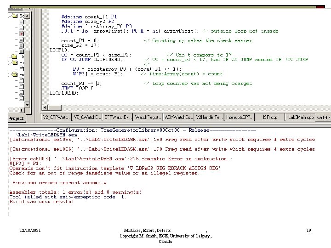Select the CPPWatchEx... file tab

coord(118,117)
